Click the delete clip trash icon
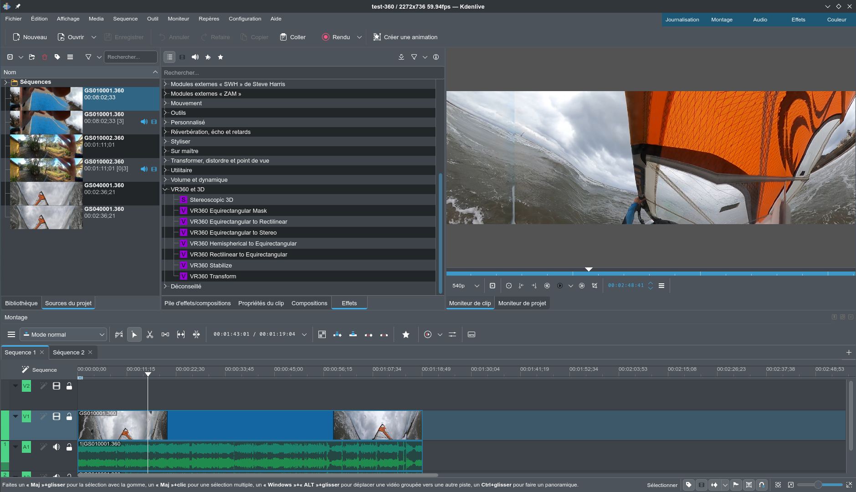 (45, 57)
